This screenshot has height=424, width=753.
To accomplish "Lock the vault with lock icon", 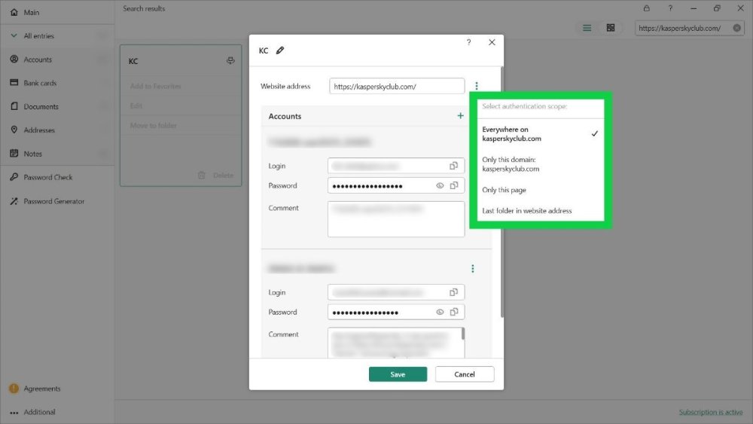I will pyautogui.click(x=646, y=8).
